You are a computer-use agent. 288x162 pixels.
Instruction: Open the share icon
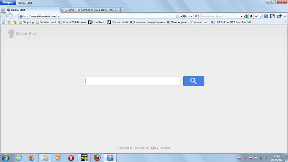[x=280, y=16]
